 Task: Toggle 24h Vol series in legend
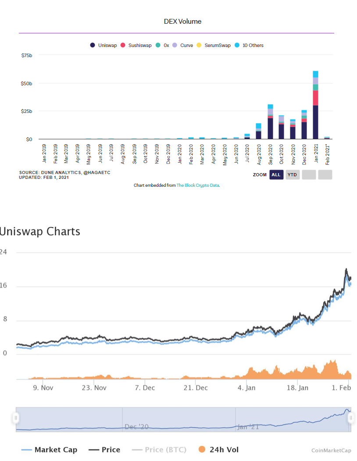(218, 450)
